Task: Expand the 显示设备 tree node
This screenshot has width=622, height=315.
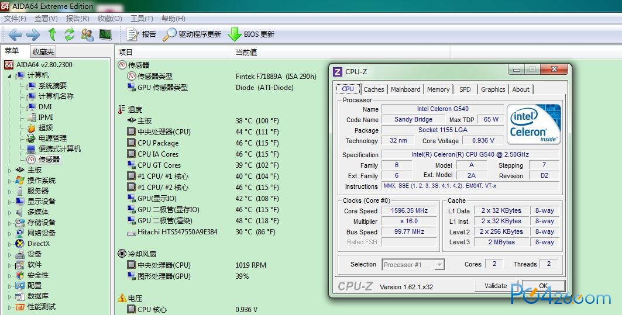Action: click(10, 202)
